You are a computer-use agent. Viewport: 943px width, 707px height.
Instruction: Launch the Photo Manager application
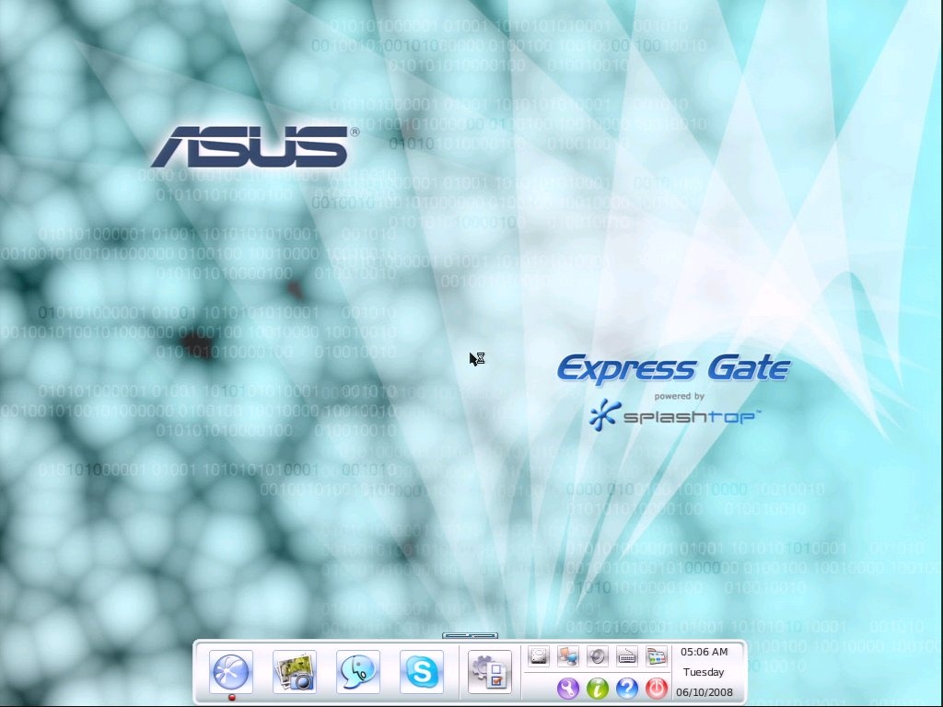click(294, 672)
